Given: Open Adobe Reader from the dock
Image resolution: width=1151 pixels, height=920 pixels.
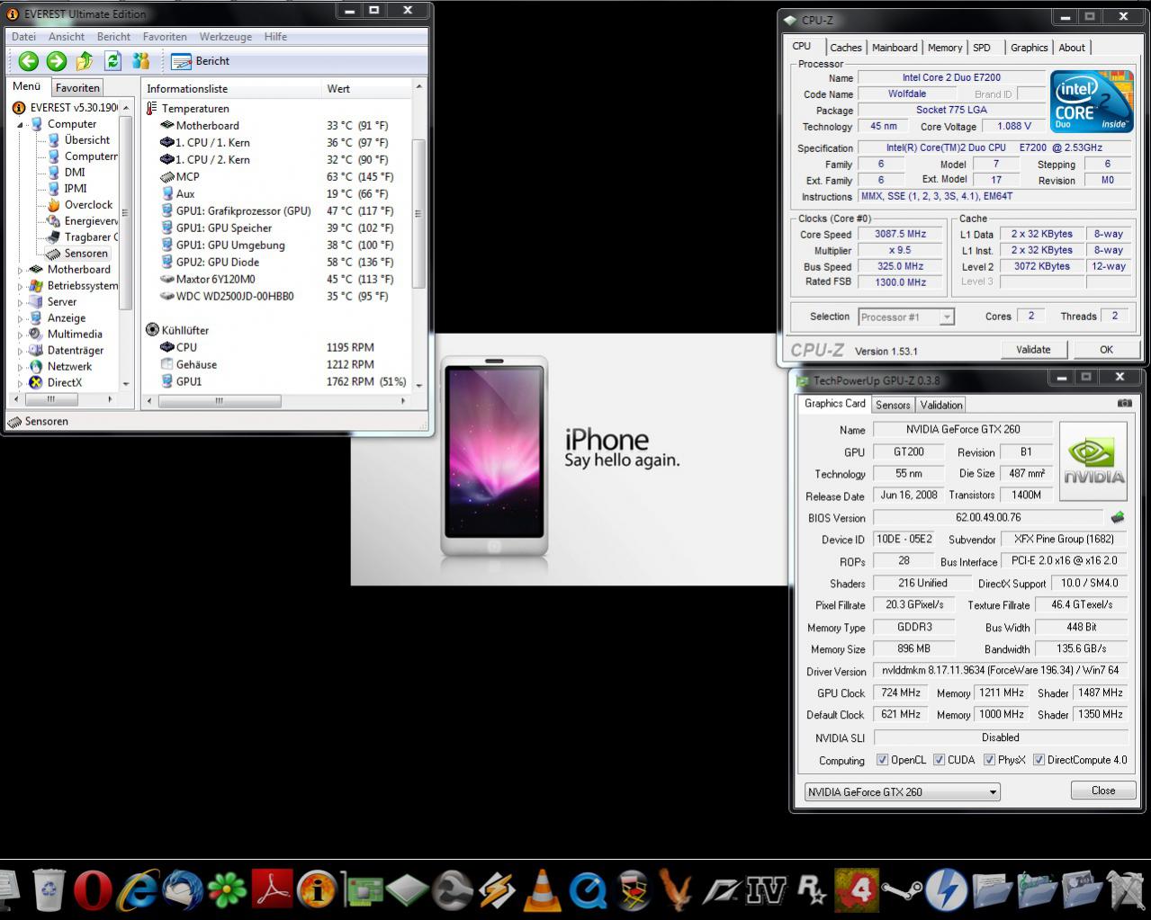Looking at the screenshot, I should 272,891.
